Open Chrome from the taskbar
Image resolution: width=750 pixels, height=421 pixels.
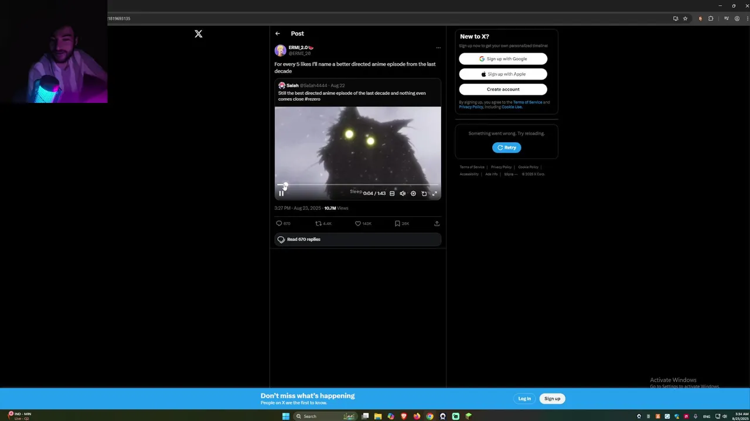tap(429, 416)
